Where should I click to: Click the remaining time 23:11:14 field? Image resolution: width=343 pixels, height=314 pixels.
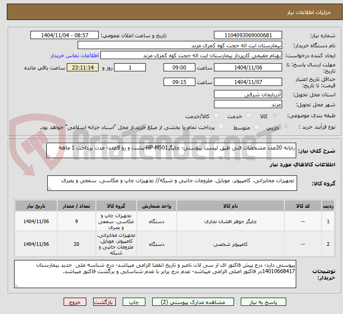pos(83,67)
